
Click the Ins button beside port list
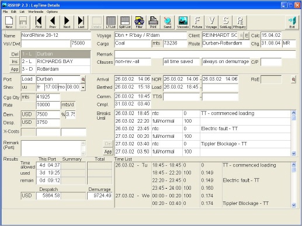point(15,62)
